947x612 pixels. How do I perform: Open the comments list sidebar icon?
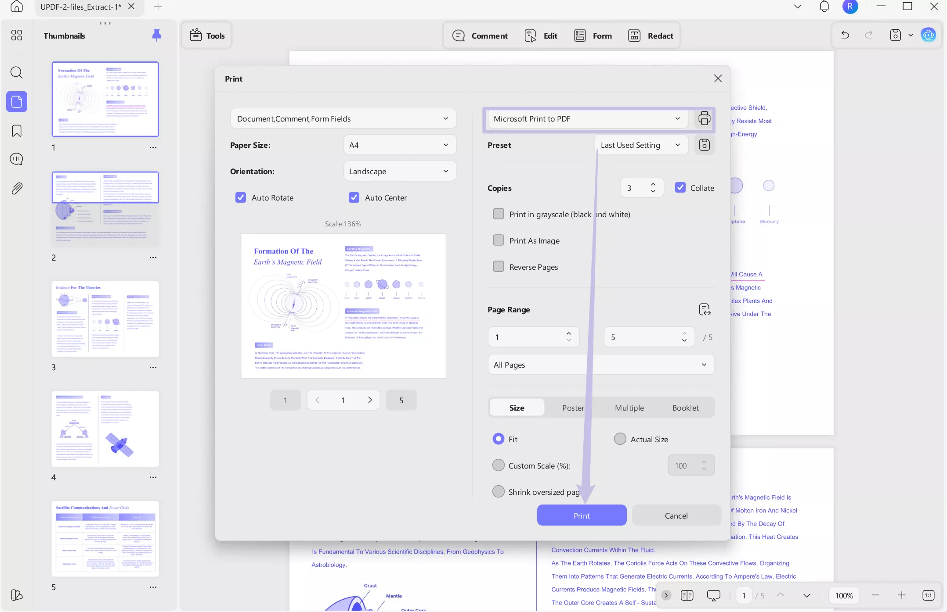tap(17, 159)
